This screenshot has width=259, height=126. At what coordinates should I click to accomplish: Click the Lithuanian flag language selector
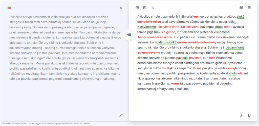[x=9, y=8]
